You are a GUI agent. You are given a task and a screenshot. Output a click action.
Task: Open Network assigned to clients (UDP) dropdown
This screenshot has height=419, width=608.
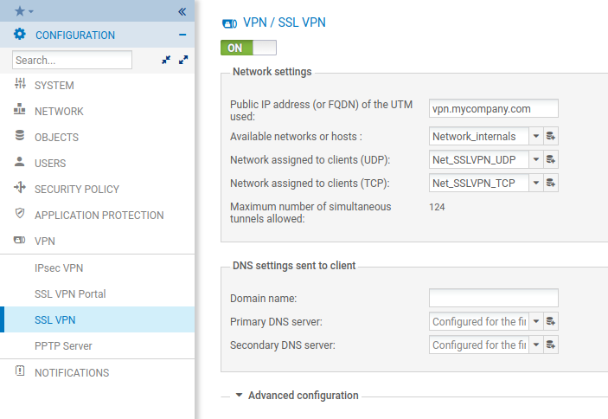click(x=535, y=159)
